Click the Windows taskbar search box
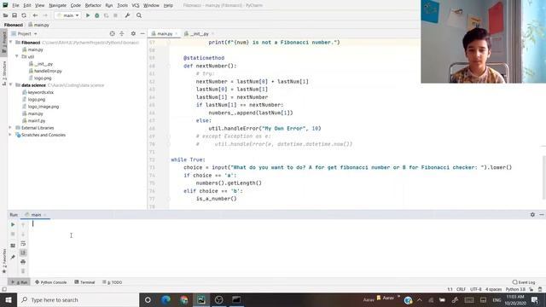Viewport: 546px width, 307px height. coord(78,299)
